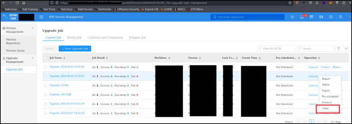Open the IP extension icon in the toolbar
Image resolution: width=352 pixels, height=124 pixels.
304,3
